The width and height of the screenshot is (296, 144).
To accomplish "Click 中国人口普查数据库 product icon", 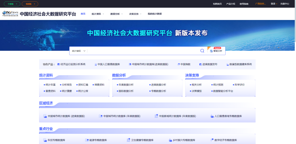I will [96, 64].
